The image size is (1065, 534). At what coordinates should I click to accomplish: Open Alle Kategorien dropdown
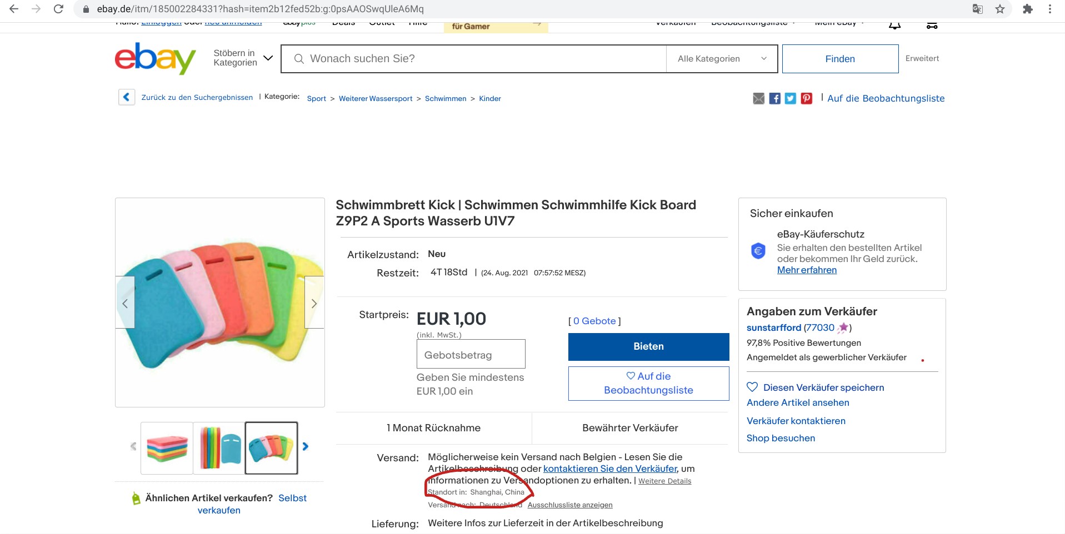[x=721, y=59]
